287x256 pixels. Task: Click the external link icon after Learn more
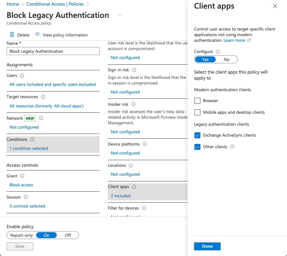(249, 40)
